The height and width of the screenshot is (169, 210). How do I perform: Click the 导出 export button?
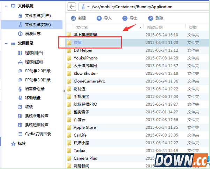(130, 18)
